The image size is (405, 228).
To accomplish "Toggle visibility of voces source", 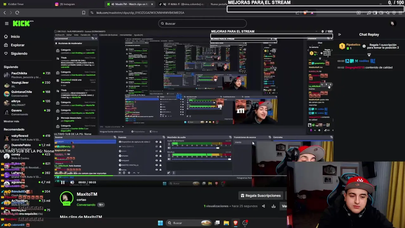I will [157, 170].
